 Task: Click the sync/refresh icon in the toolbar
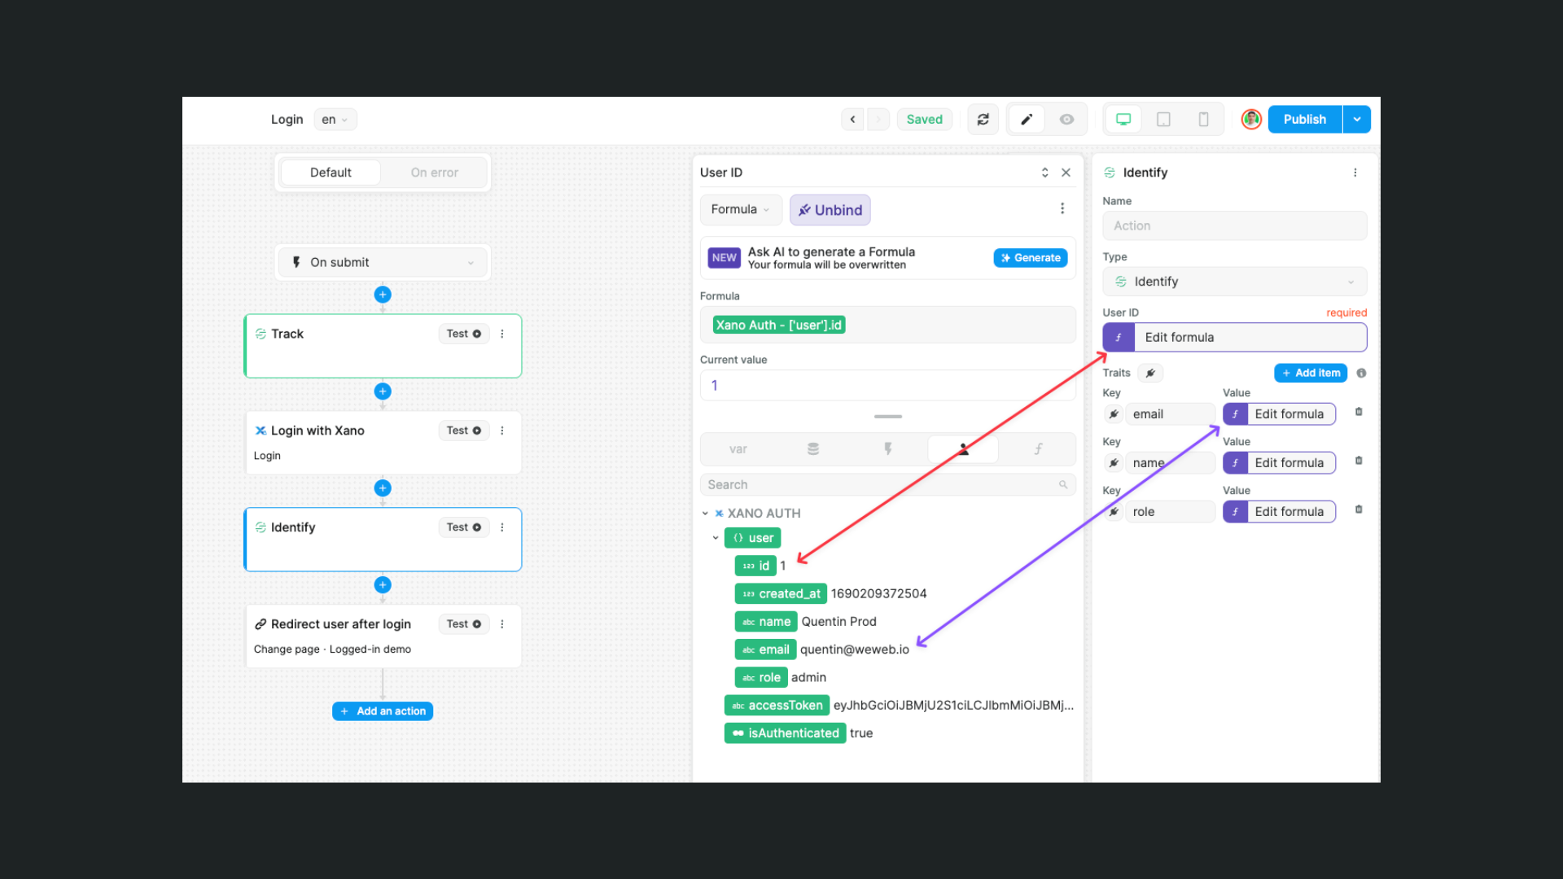(x=983, y=119)
